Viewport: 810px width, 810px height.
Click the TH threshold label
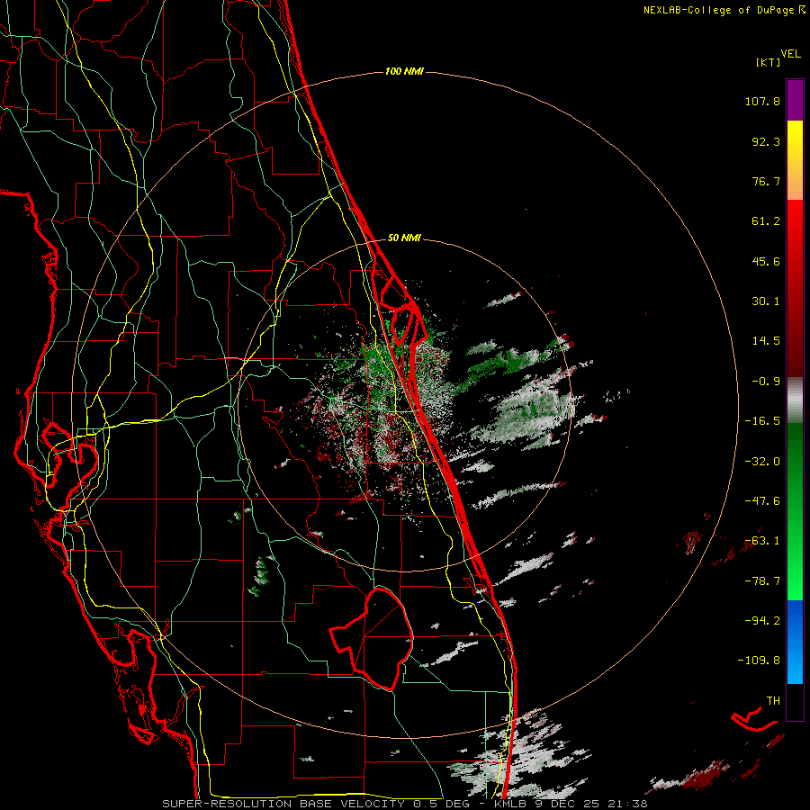(x=773, y=701)
